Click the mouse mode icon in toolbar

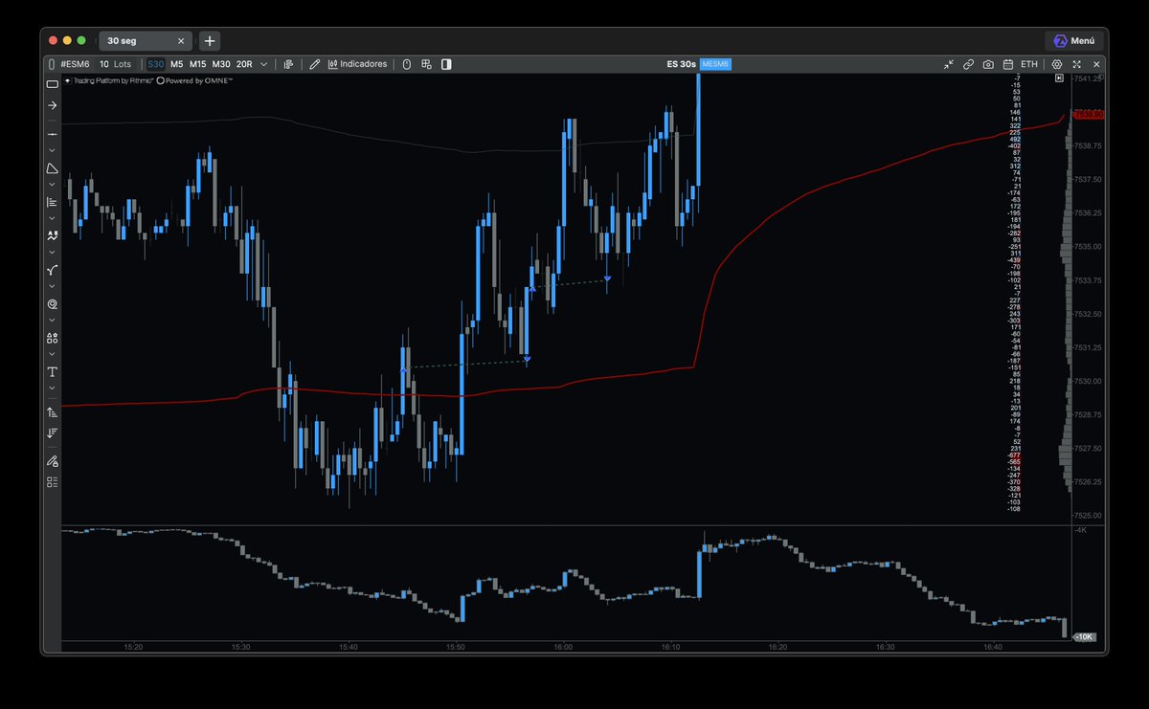click(406, 64)
